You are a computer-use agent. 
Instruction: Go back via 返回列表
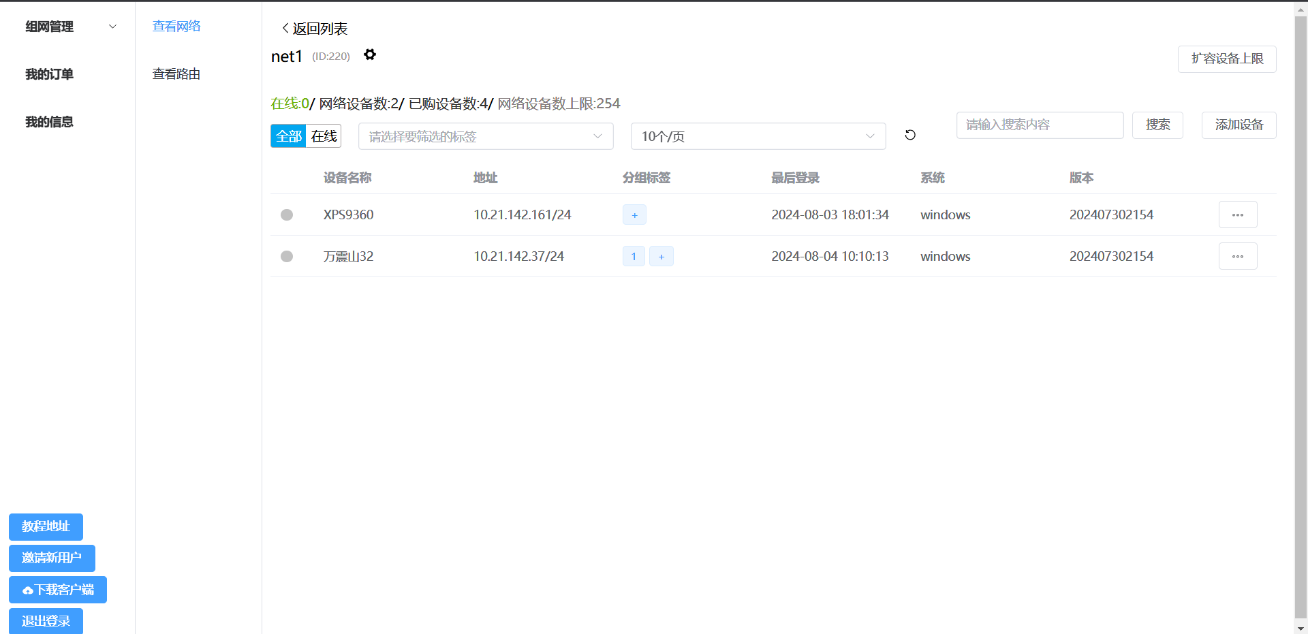tap(315, 28)
